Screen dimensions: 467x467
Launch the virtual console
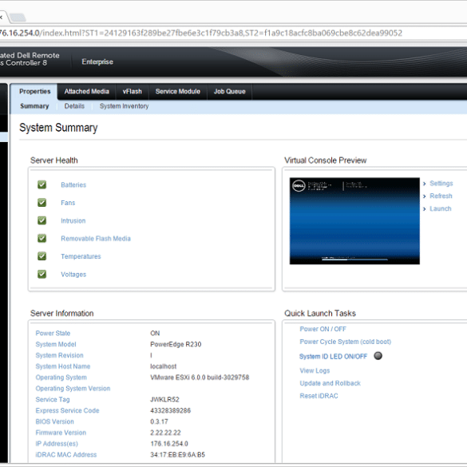click(x=440, y=209)
